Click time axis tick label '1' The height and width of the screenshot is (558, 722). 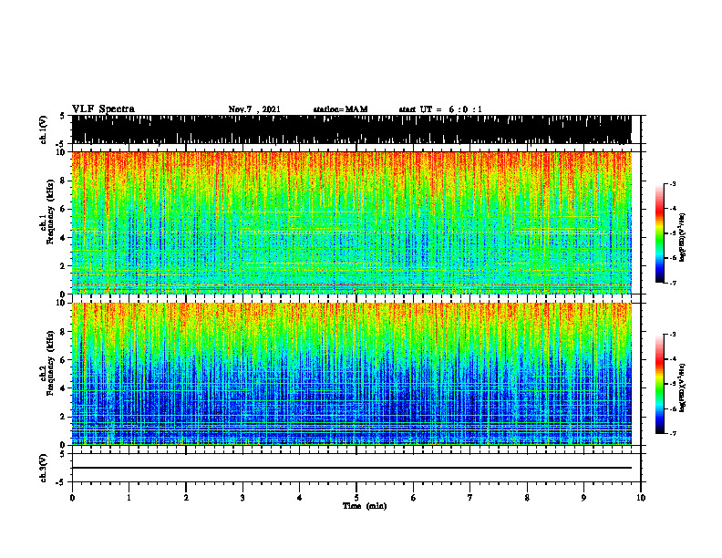pos(129,498)
